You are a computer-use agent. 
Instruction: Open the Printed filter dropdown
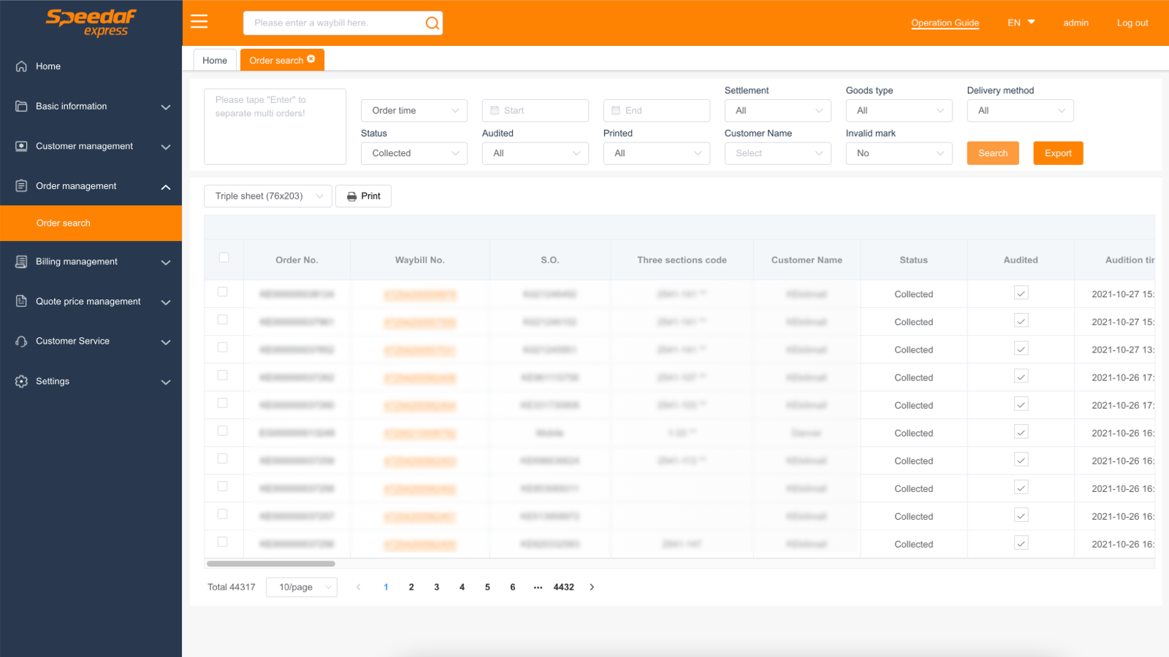[x=657, y=153]
